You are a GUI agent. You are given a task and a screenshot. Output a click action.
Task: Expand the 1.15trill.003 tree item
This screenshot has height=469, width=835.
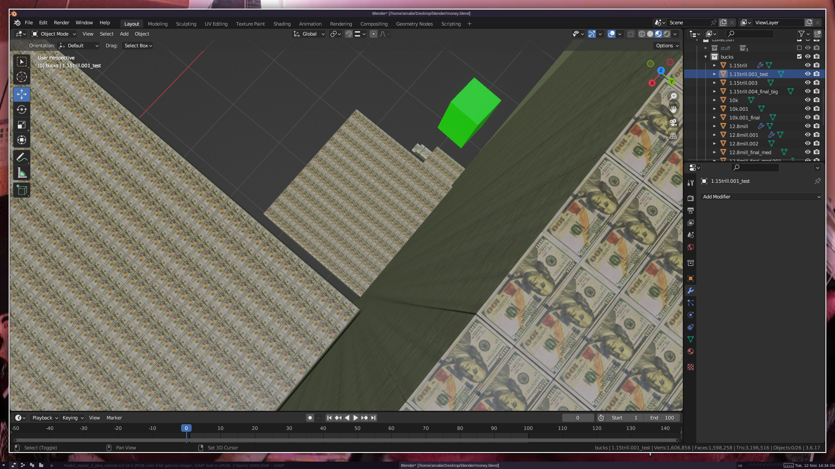point(714,83)
